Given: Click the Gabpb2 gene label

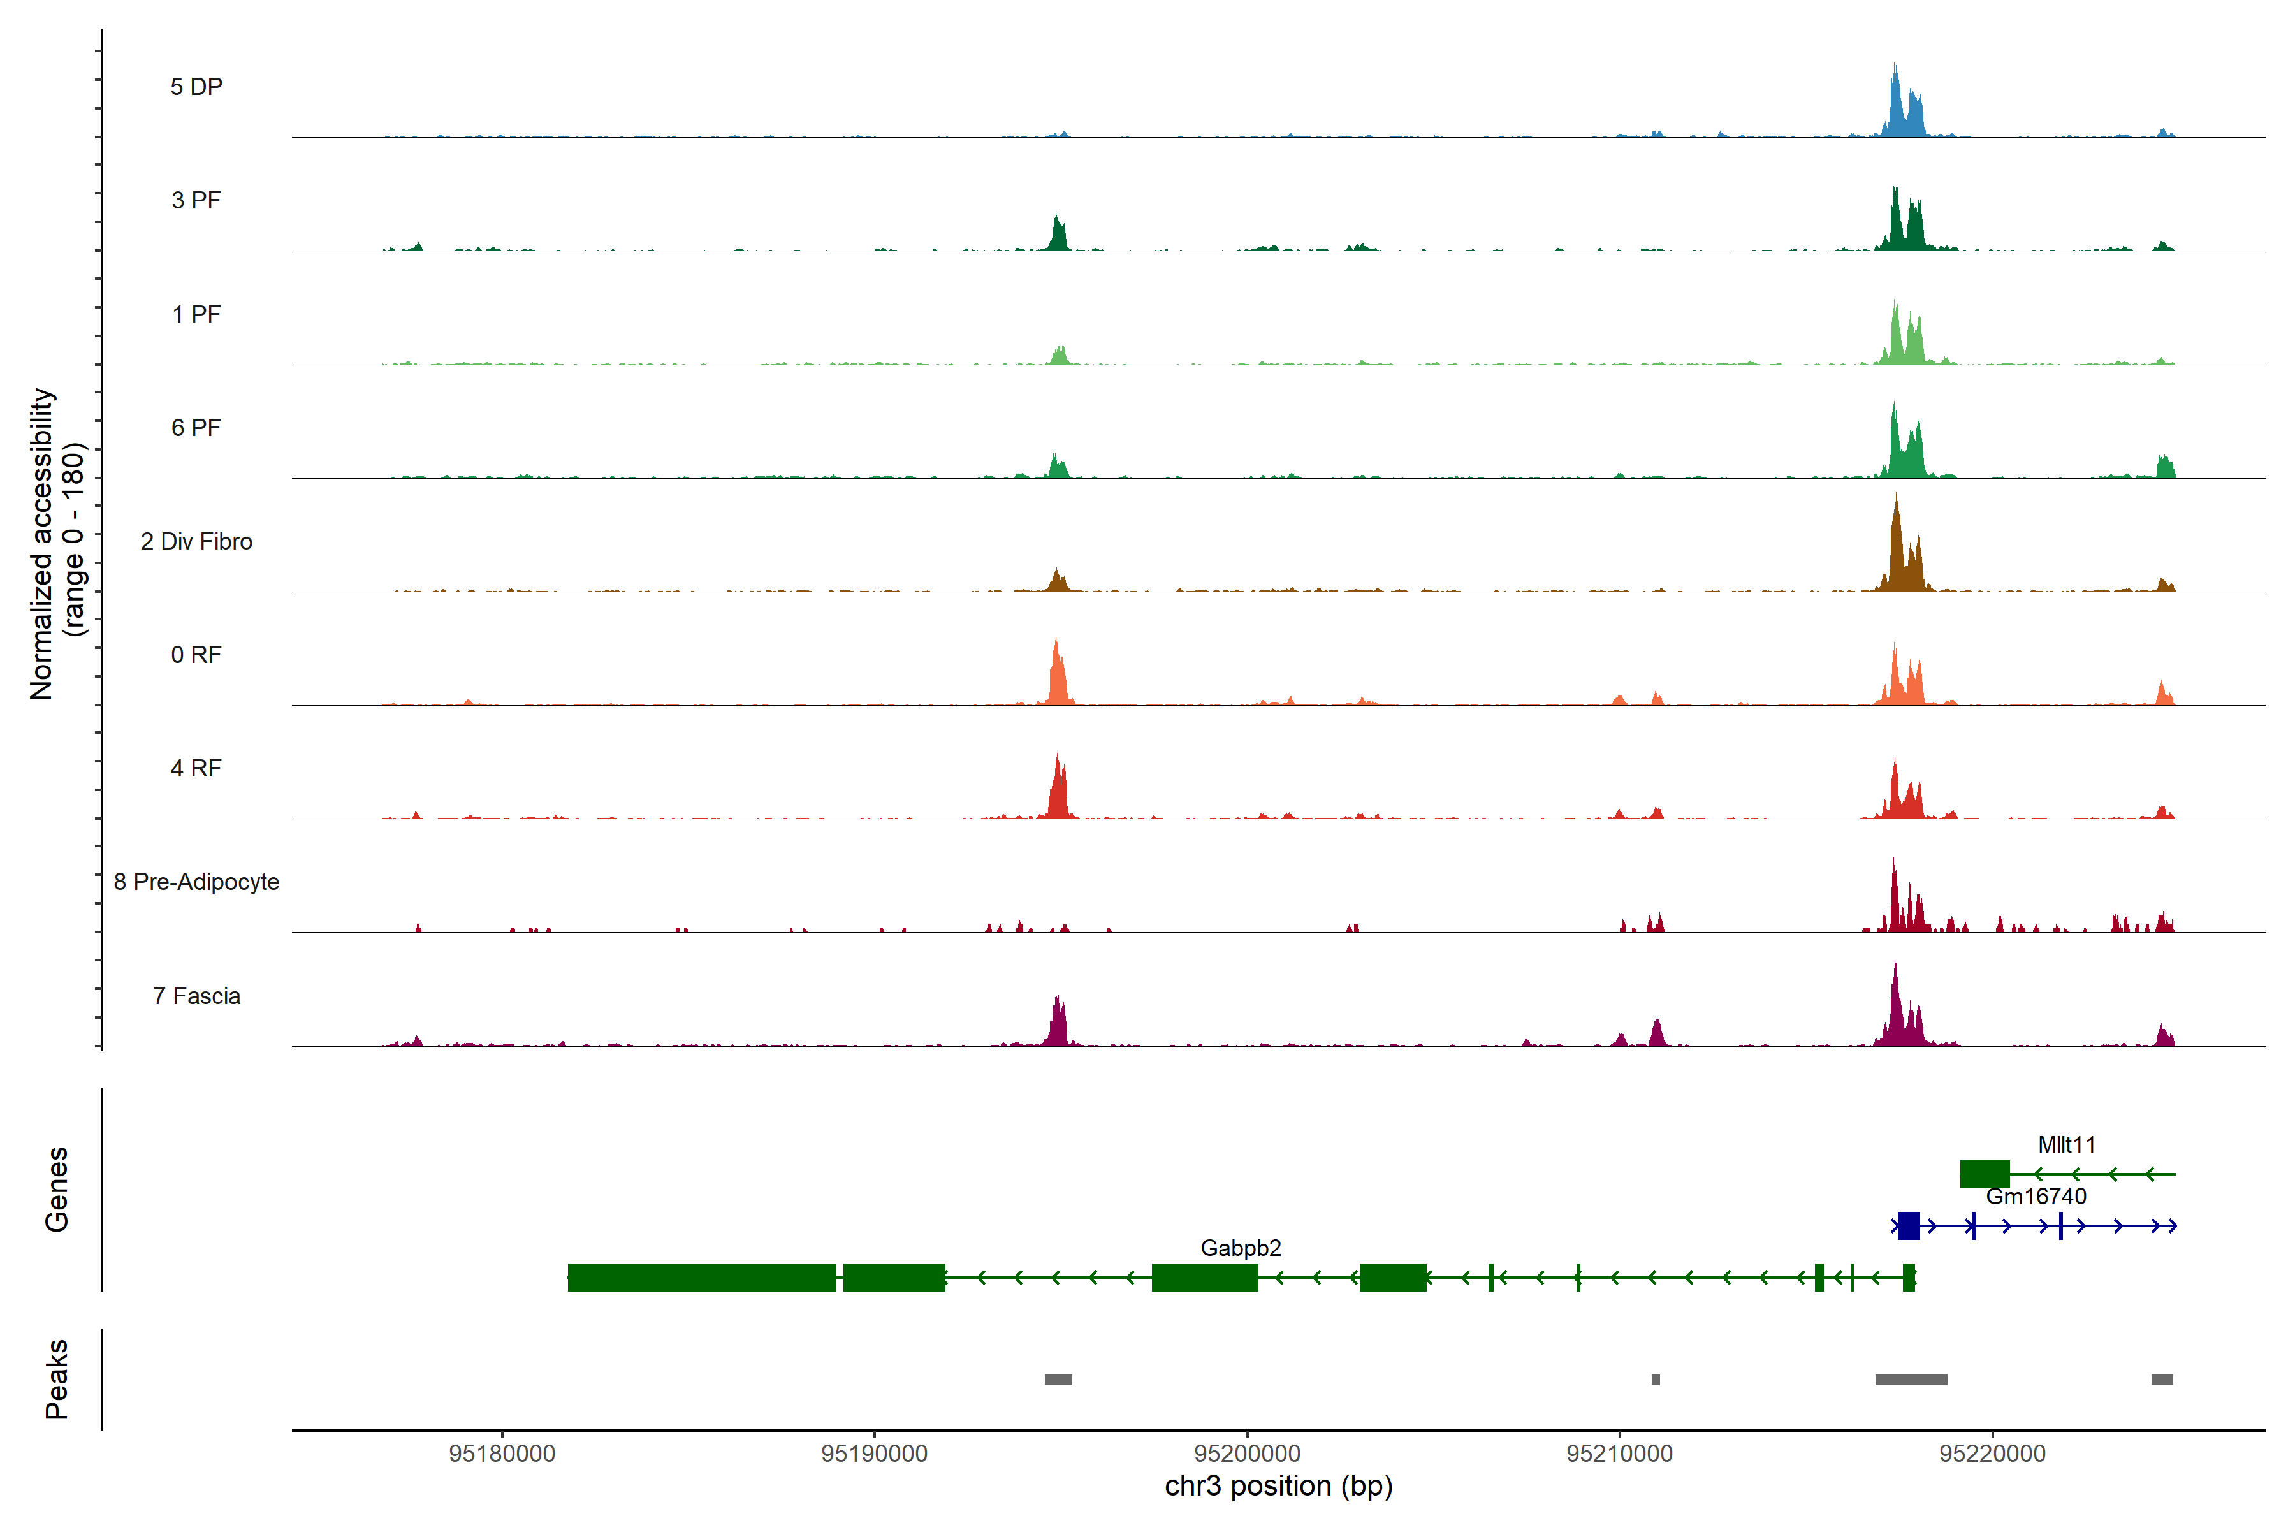Looking at the screenshot, I should pos(1240,1248).
